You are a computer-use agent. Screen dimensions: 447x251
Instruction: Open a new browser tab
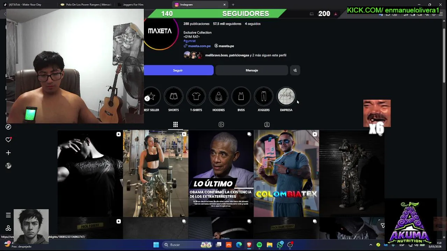(x=233, y=5)
